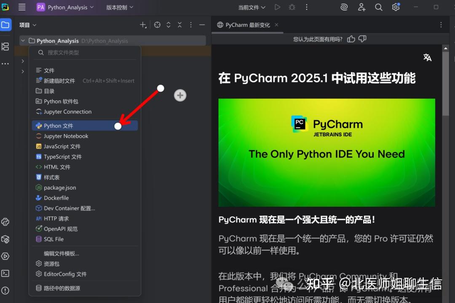Open the Problems tool window icon
Image resolution: width=455 pixels, height=303 pixels.
click(x=5, y=290)
